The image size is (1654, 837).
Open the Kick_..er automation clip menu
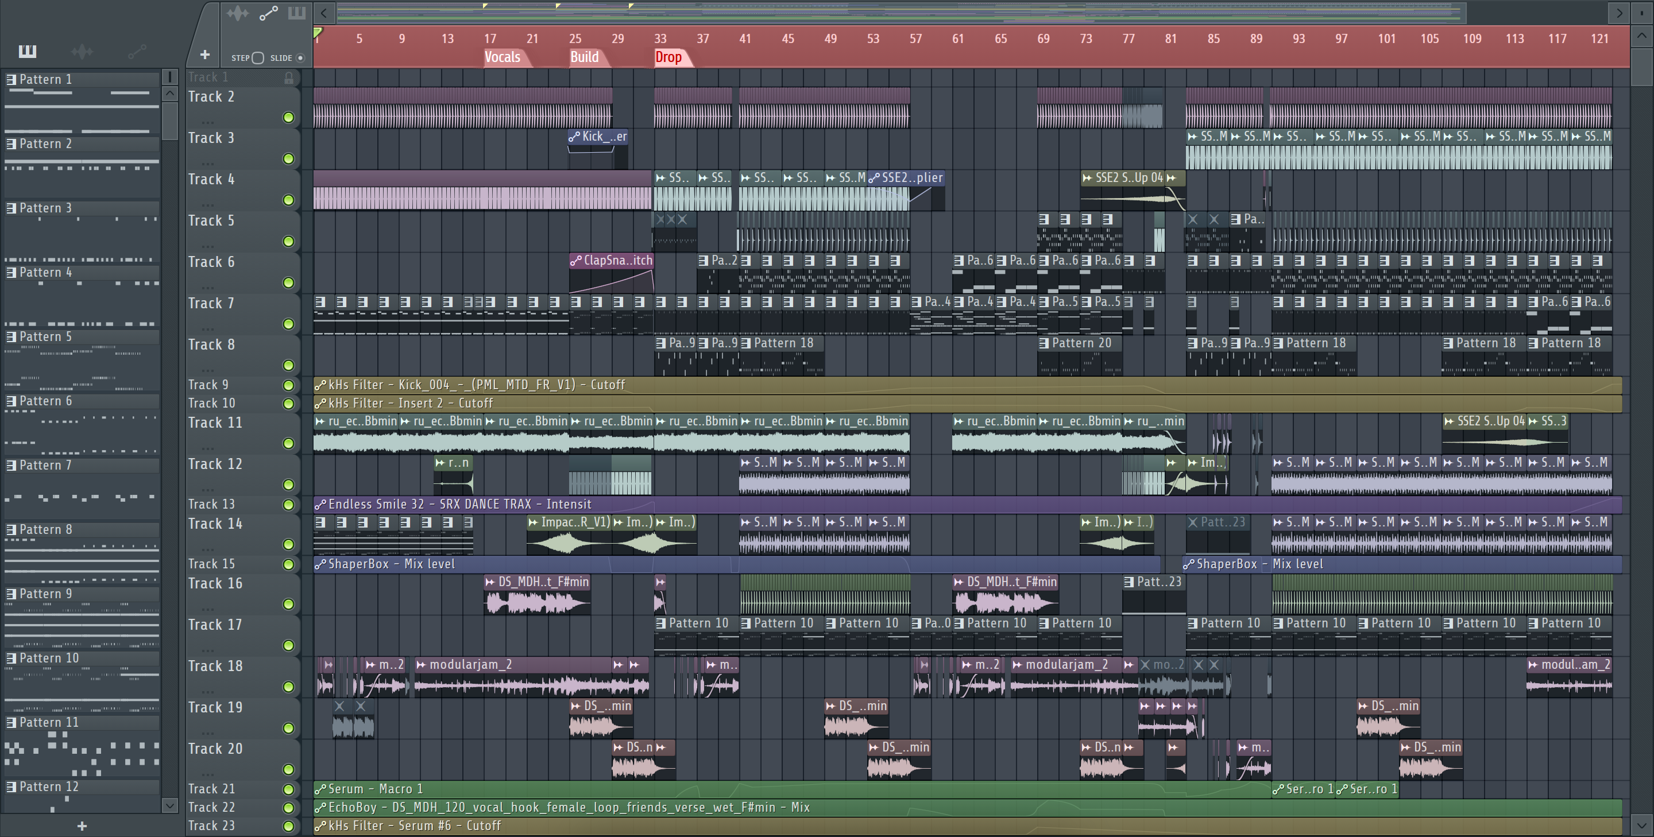(574, 137)
